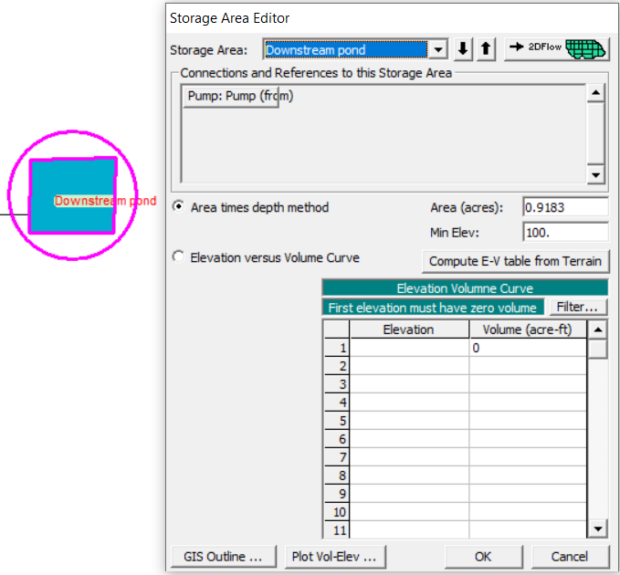The image size is (620, 575).
Task: Click the Elevation column header
Action: pos(409,329)
